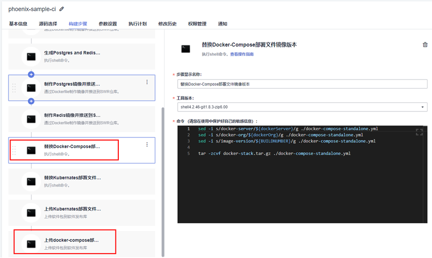432x258 pixels.
Task: Select the 制作Redis镜像并推送到S step icon
Action: pyautogui.click(x=31, y=119)
